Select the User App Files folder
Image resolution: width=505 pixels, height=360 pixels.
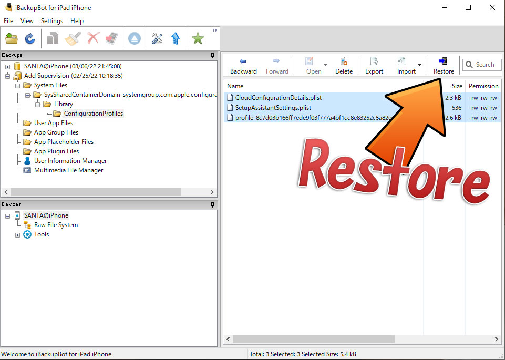(54, 123)
